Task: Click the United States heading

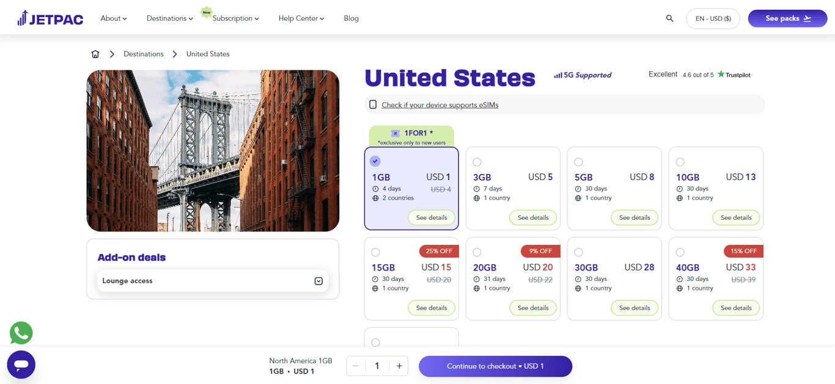Action: tap(450, 78)
